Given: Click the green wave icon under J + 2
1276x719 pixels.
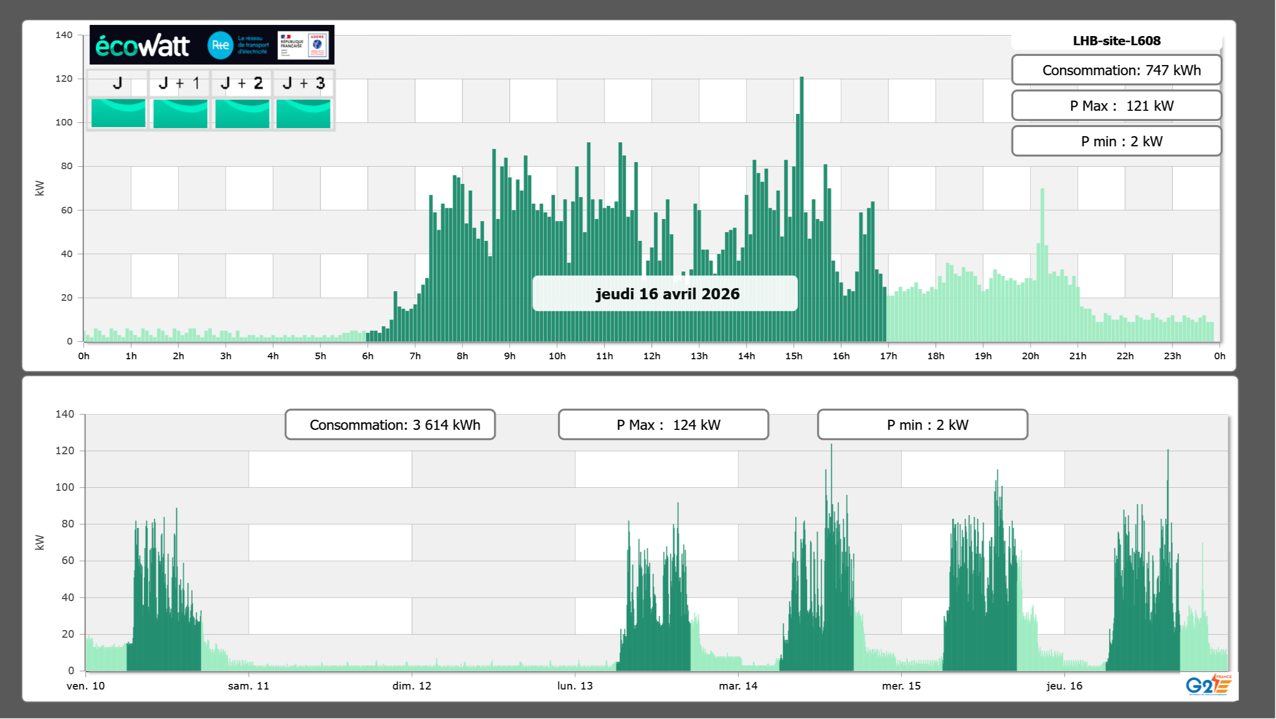Looking at the screenshot, I should tap(242, 113).
